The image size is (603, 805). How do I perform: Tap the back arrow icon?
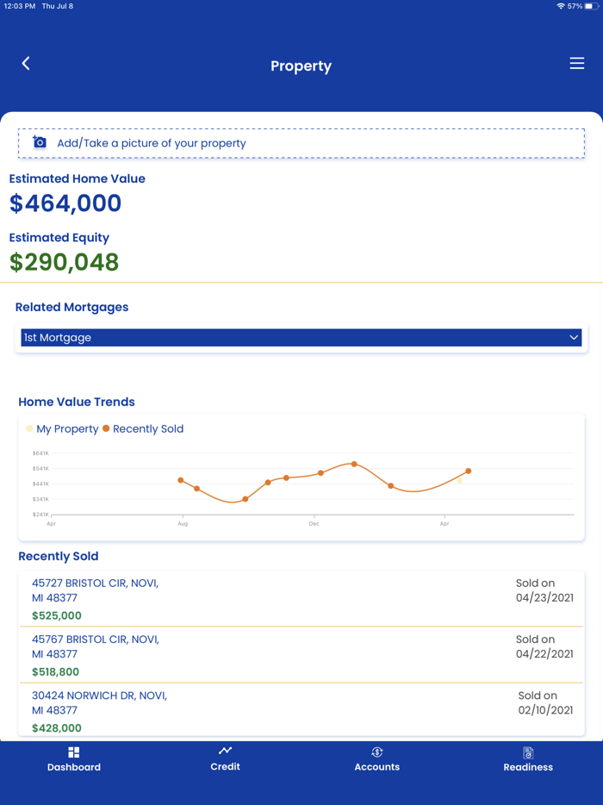point(25,63)
